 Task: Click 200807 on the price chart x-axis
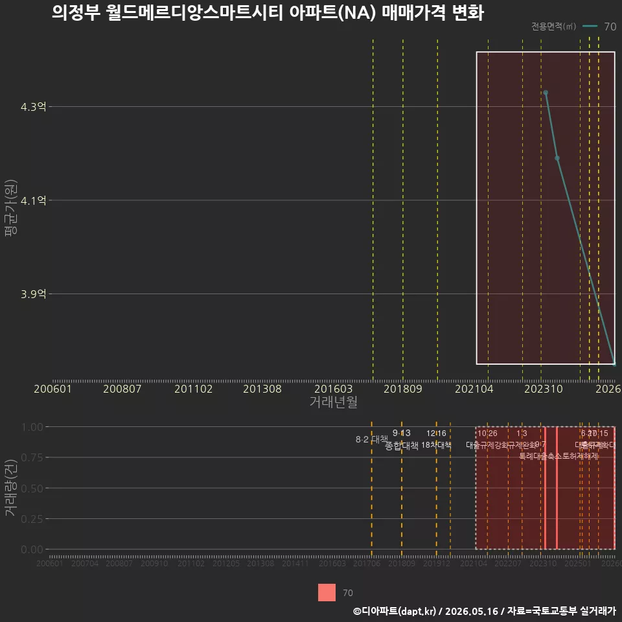(x=122, y=389)
